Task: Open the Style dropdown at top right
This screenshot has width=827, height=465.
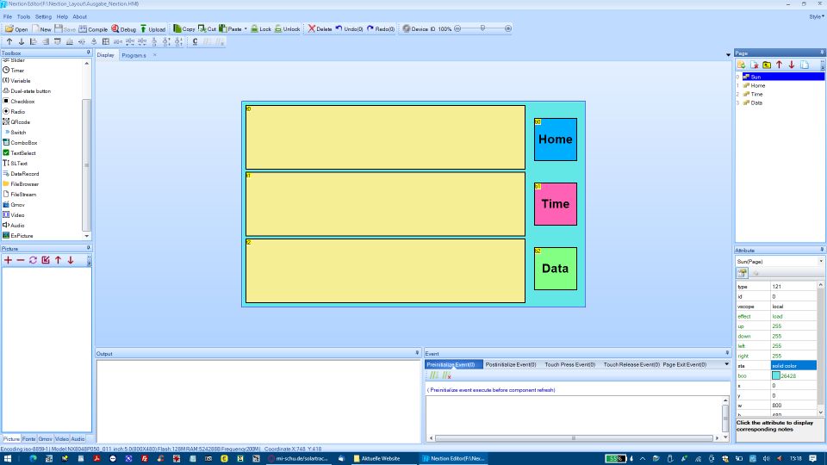Action: (x=815, y=16)
